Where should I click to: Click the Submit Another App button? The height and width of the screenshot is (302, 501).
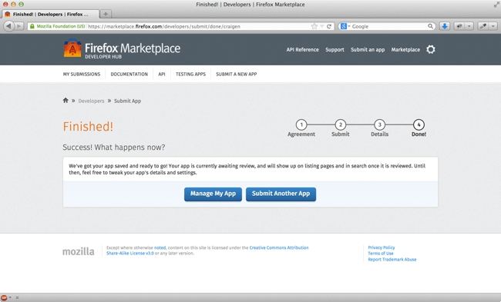coord(281,194)
